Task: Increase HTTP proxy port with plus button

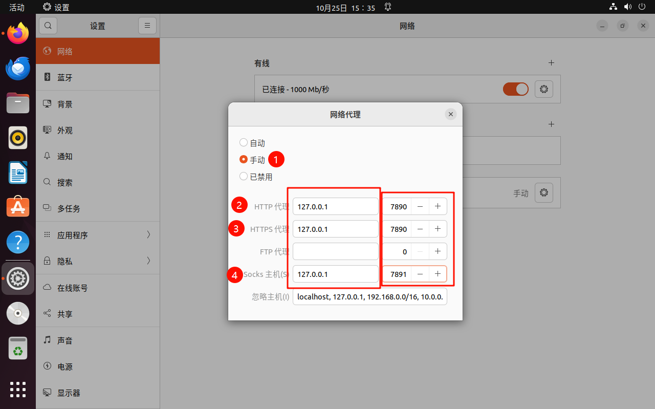Action: click(438, 206)
